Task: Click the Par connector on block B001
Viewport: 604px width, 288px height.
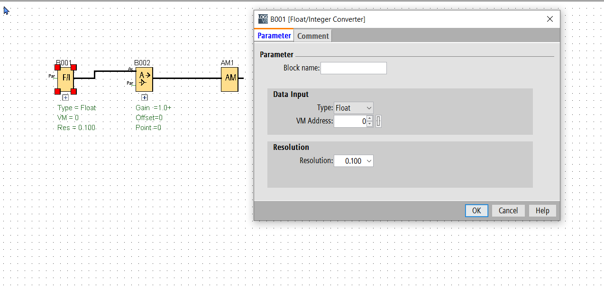Action: tap(52, 76)
